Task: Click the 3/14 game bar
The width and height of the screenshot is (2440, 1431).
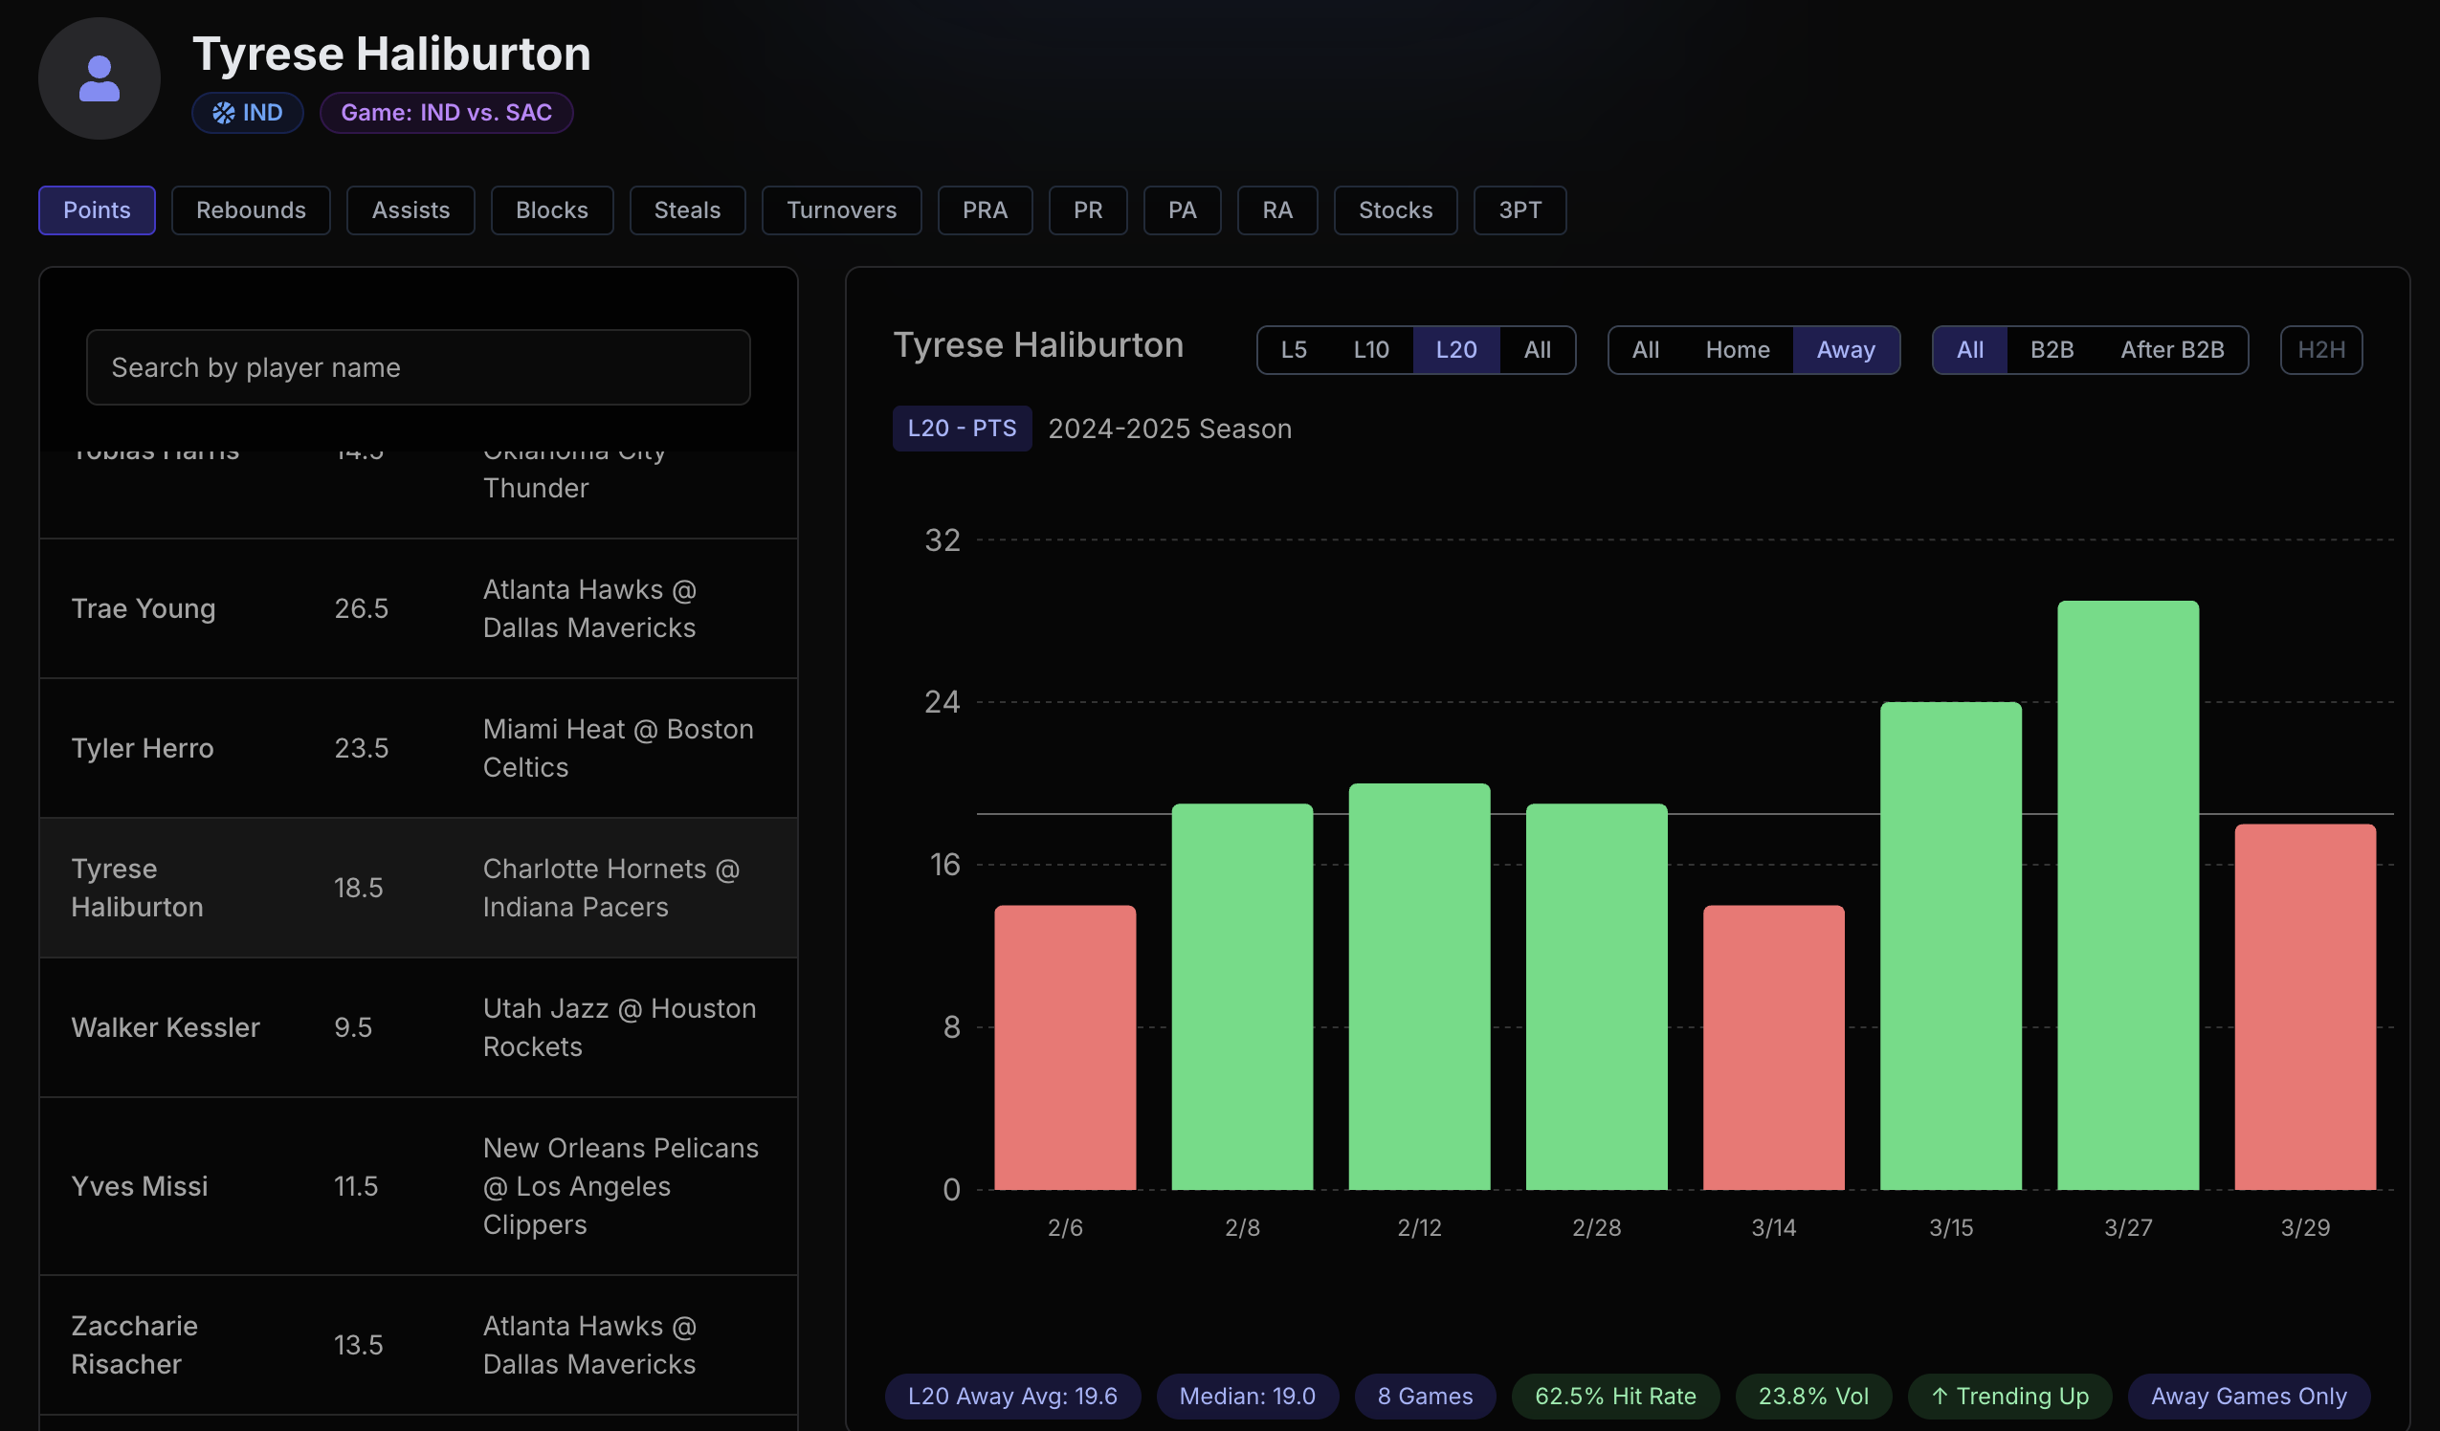Action: click(x=1774, y=1047)
